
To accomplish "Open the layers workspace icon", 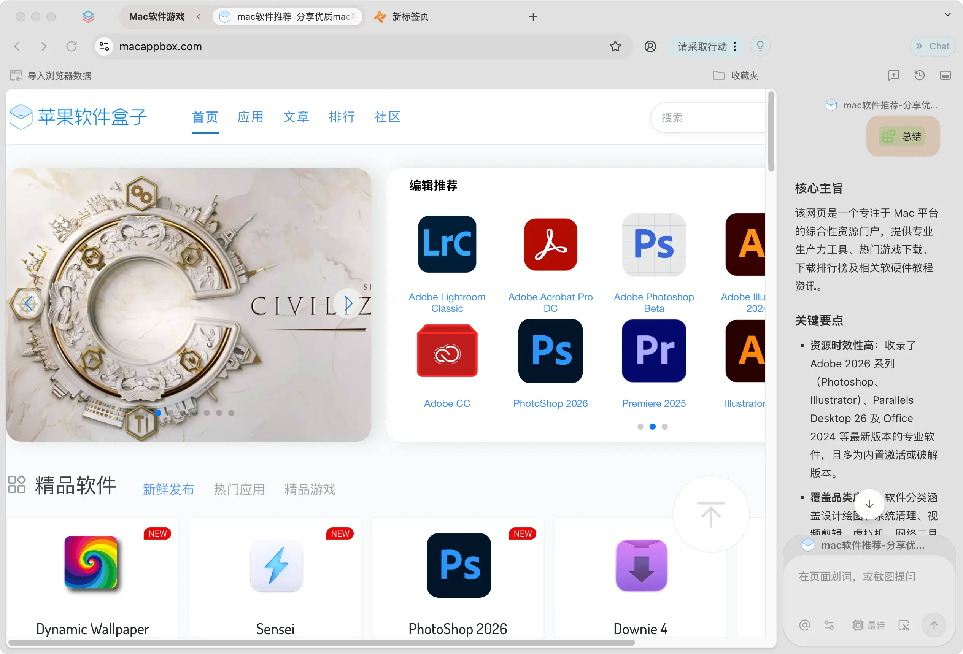I will click(x=88, y=17).
